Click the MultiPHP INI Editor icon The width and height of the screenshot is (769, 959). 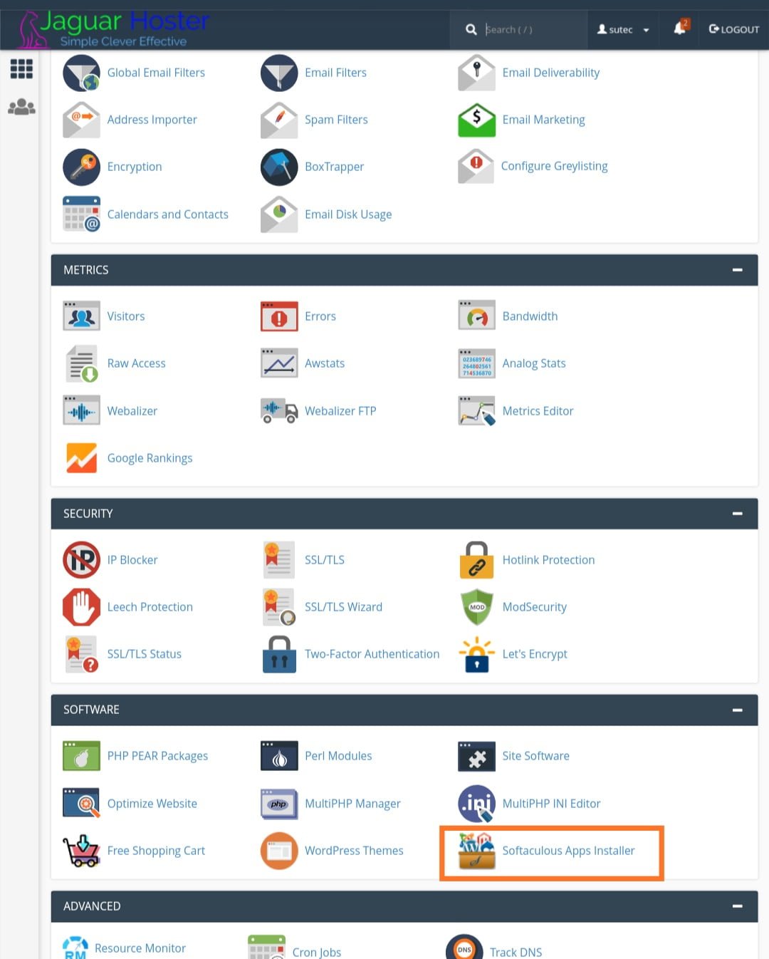(x=476, y=804)
